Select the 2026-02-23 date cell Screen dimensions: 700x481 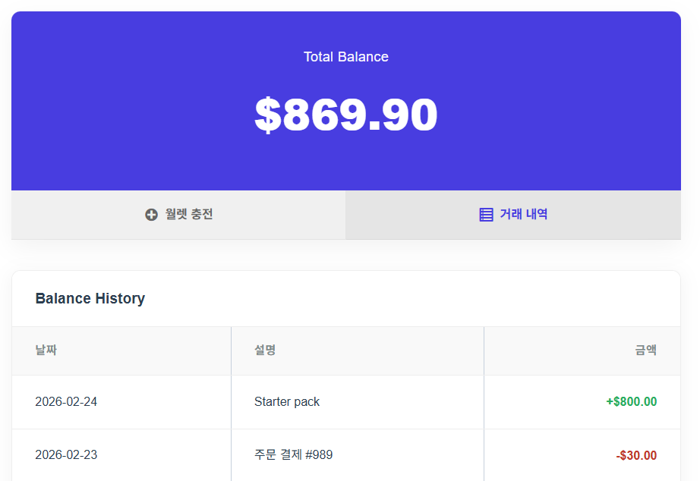(x=66, y=455)
